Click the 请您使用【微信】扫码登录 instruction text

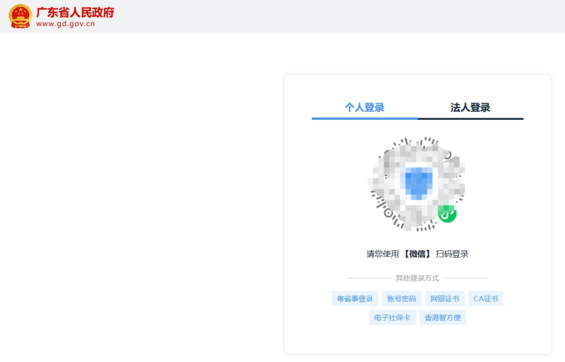[x=418, y=254]
